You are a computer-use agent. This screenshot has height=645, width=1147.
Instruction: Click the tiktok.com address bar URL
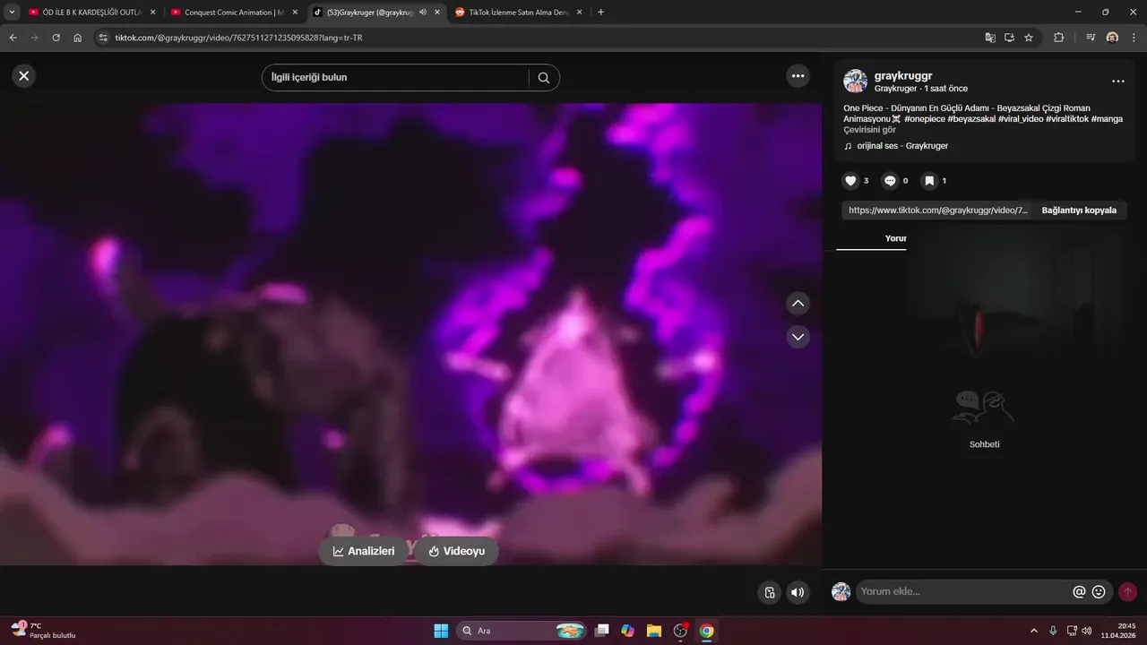(239, 38)
